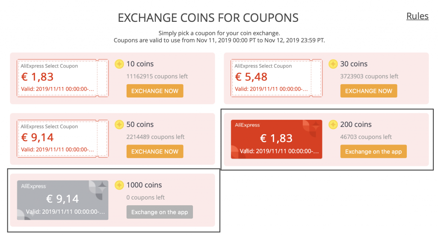This screenshot has width=438, height=236.
Task: Select the grey € 9,14 AliExpress coupon card
Action: (62, 200)
